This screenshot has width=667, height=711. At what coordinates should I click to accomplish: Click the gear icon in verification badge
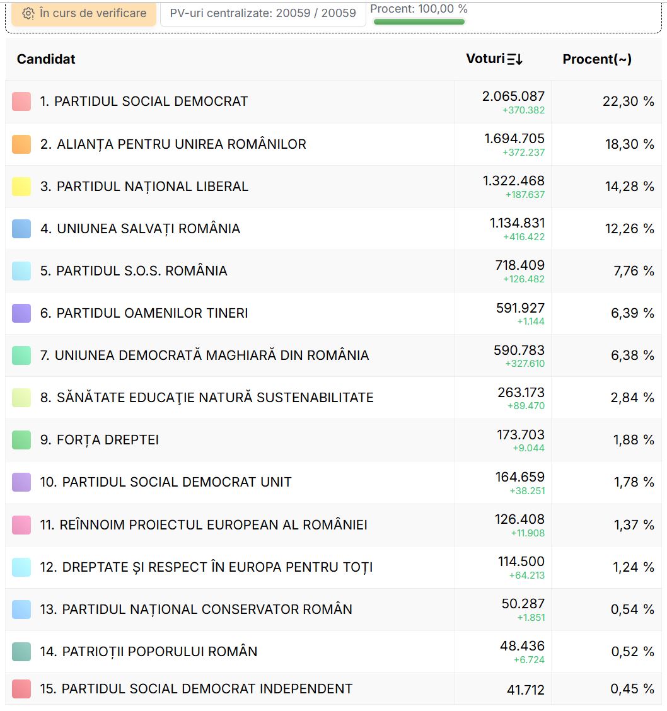(x=28, y=13)
